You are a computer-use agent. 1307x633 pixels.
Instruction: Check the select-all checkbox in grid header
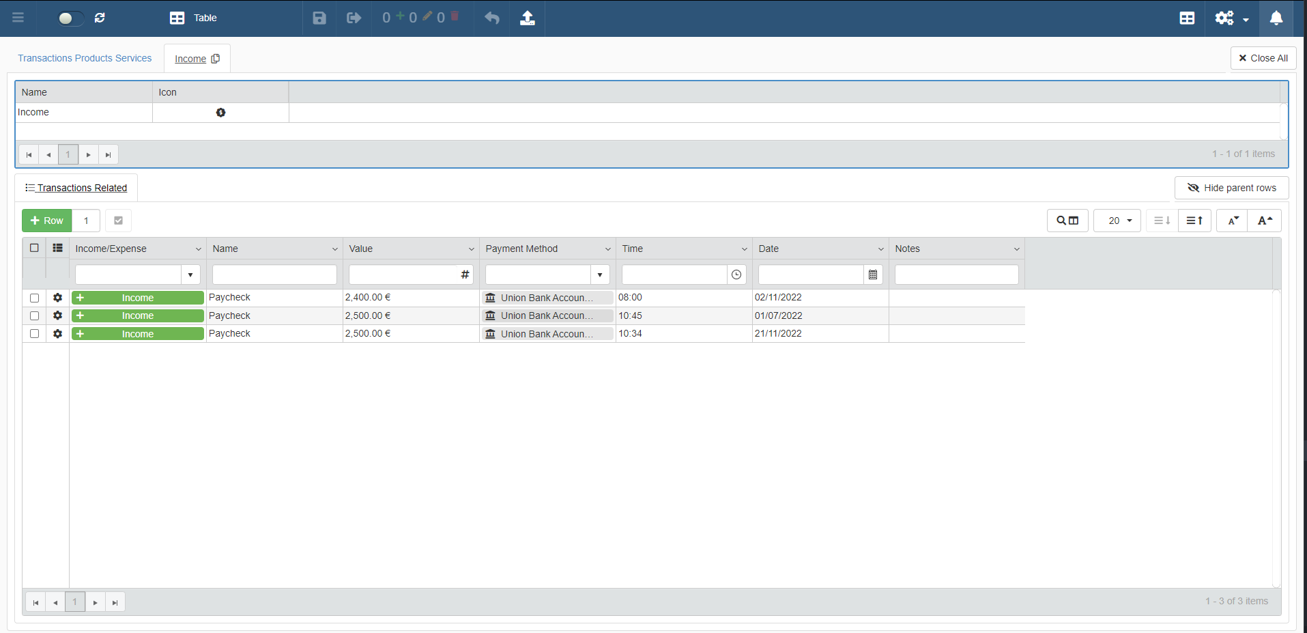[x=34, y=248]
